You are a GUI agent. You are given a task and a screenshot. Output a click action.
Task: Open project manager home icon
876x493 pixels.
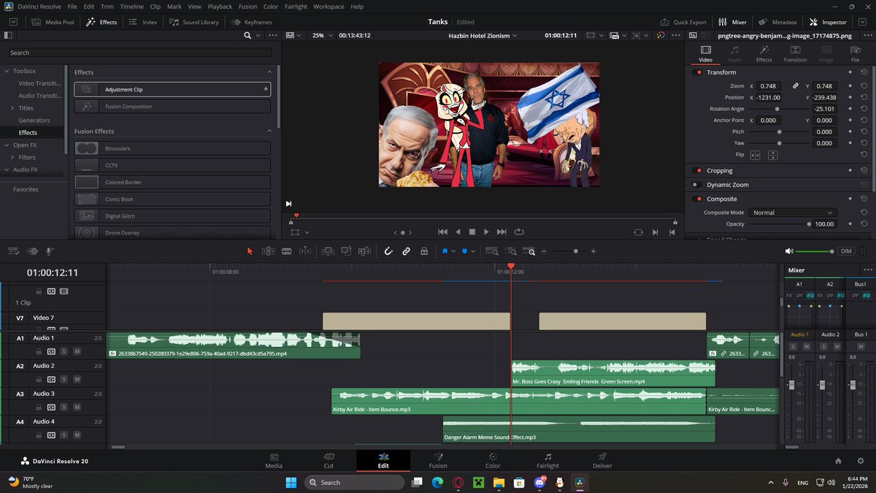pyautogui.click(x=838, y=461)
